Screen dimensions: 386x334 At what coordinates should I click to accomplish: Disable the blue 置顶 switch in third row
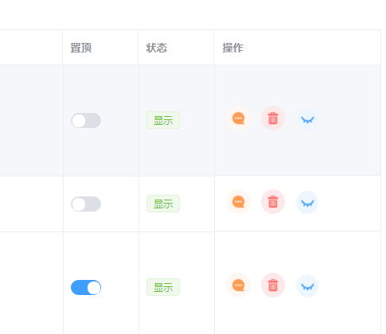[86, 288]
